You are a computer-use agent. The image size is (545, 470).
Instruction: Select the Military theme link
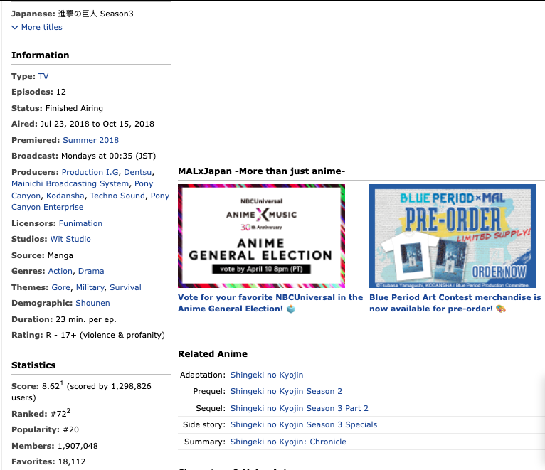pos(90,287)
